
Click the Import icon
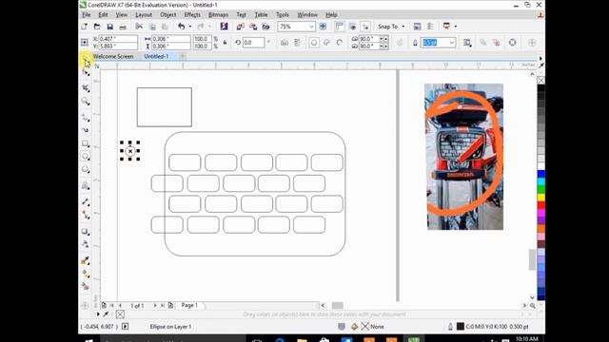(x=241, y=27)
